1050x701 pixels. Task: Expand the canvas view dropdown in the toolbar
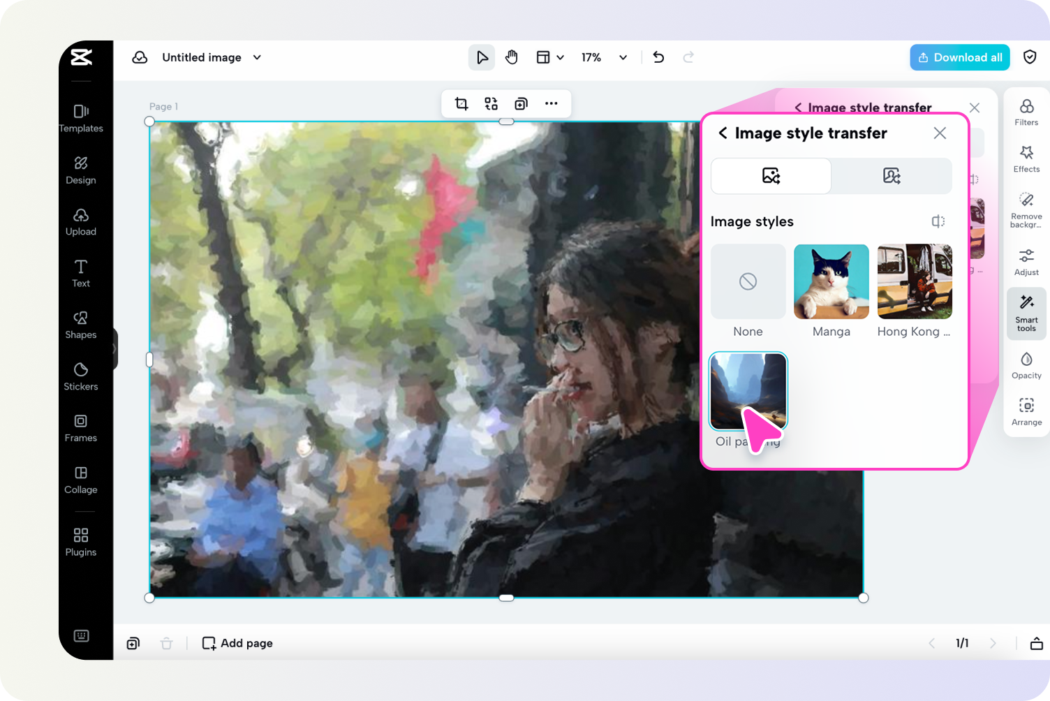pyautogui.click(x=550, y=57)
